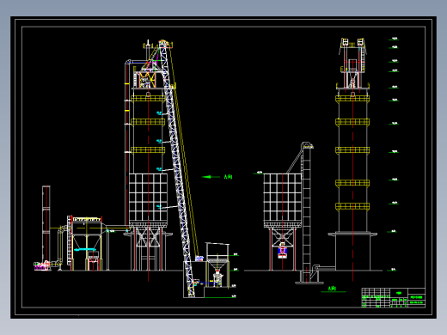Screen dimensions: 447x335
Task: Click the gridded white silo in the right view
Action: pyautogui.click(x=282, y=200)
